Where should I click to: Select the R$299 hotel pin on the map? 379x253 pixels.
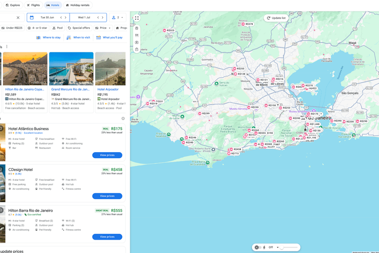click(x=204, y=114)
